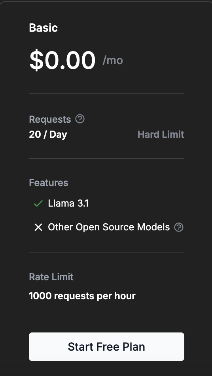This screenshot has height=376, width=212.
Task: Click the divider line below the price
Action: point(107,94)
